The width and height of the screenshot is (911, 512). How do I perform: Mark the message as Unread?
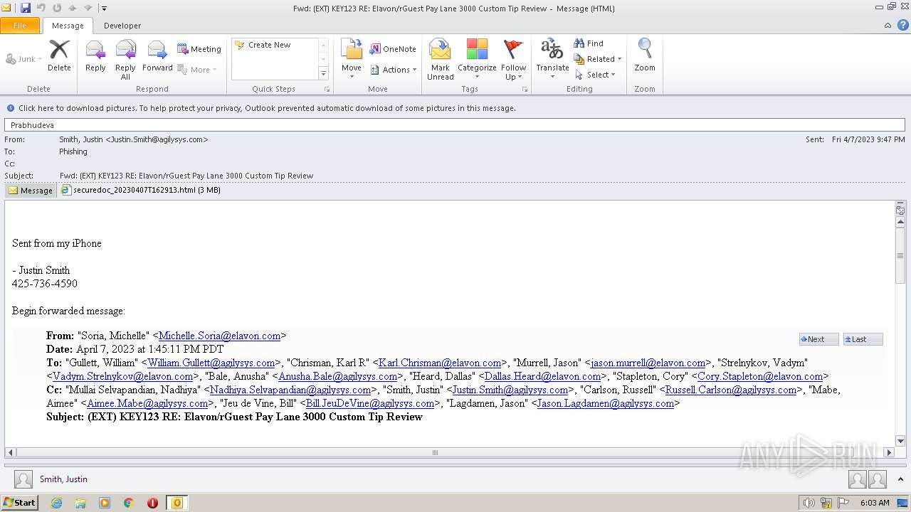click(x=441, y=59)
